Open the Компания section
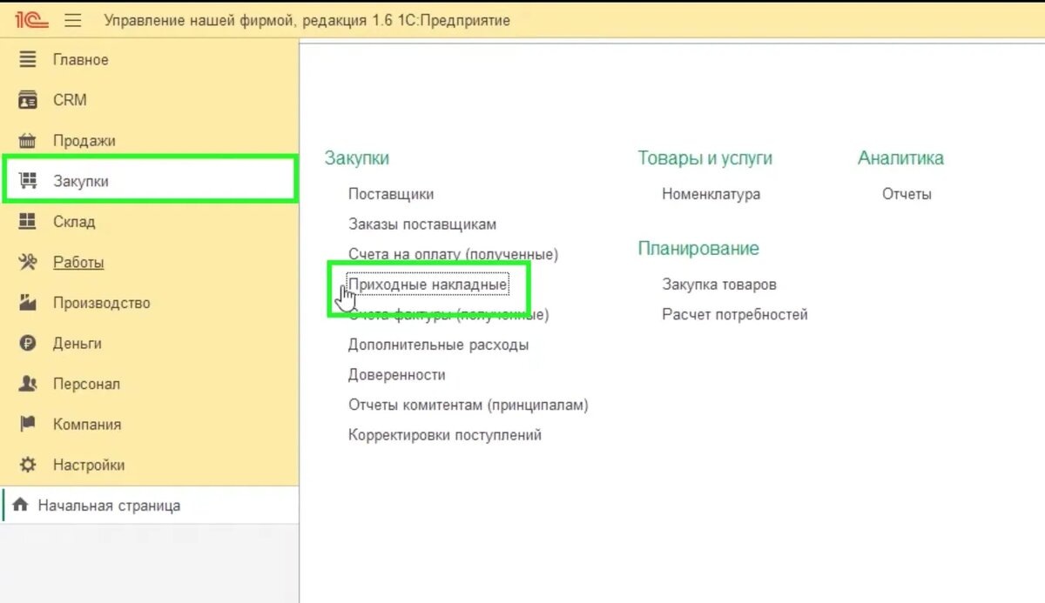The image size is (1045, 603). coord(87,425)
